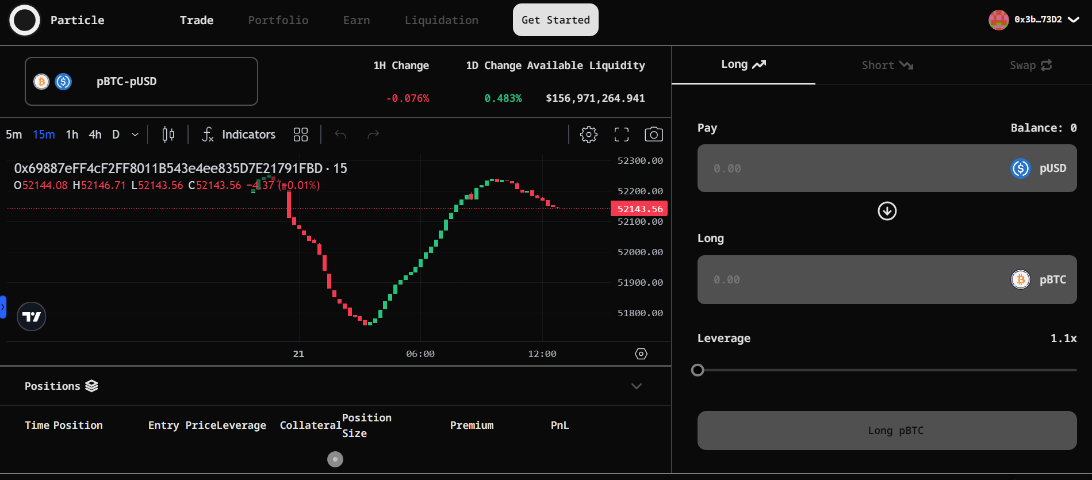Open the Portfolio page

pos(278,20)
